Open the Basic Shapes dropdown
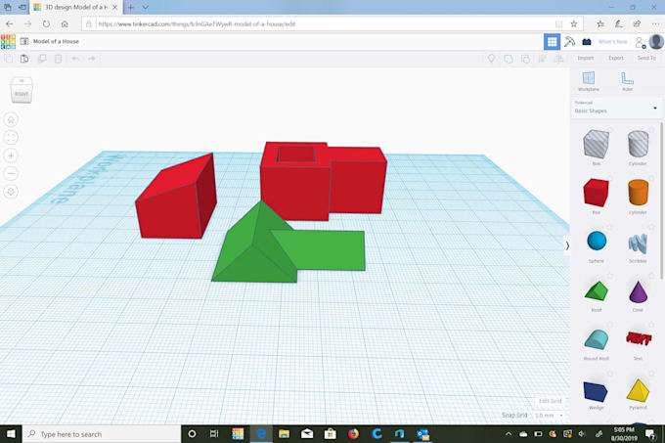Viewport: 665px width, 443px height. pyautogui.click(x=616, y=108)
